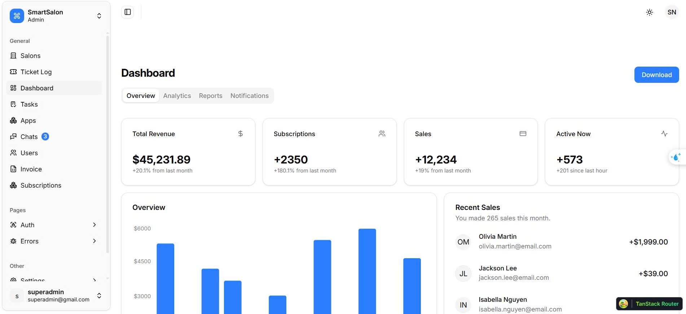Viewport: 686px width, 314px height.
Task: Click the OM avatar for Olivia Martin
Action: pos(463,242)
